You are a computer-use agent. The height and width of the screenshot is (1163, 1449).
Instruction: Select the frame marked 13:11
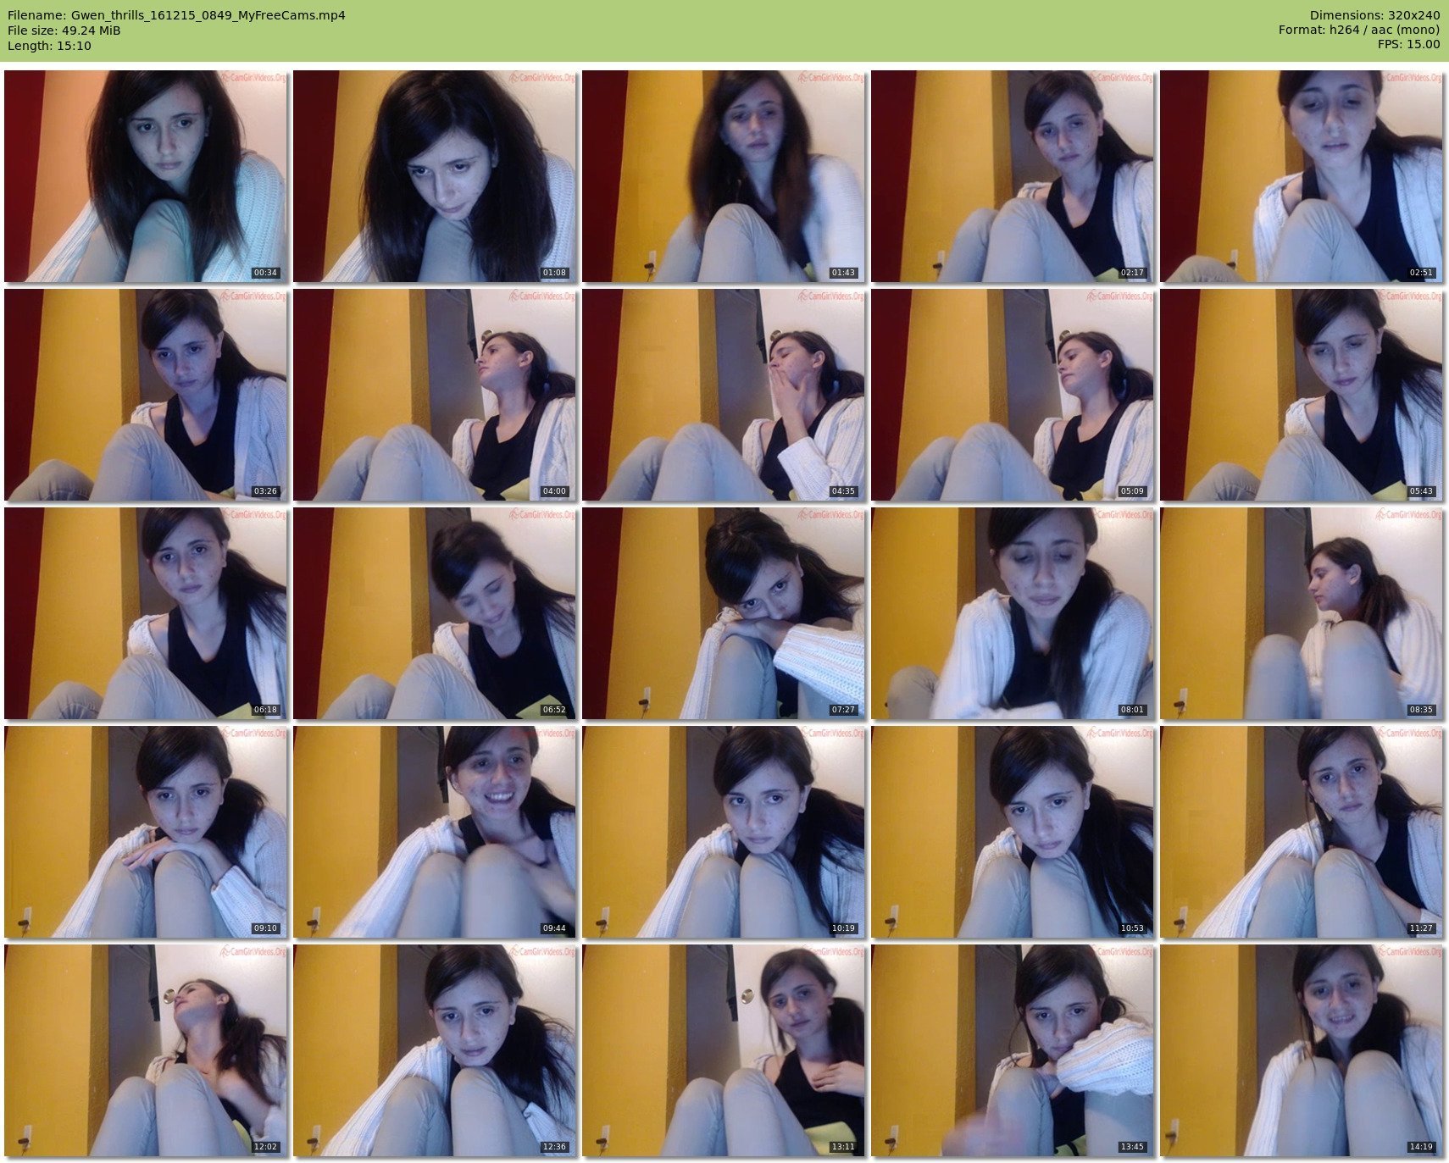click(724, 1050)
